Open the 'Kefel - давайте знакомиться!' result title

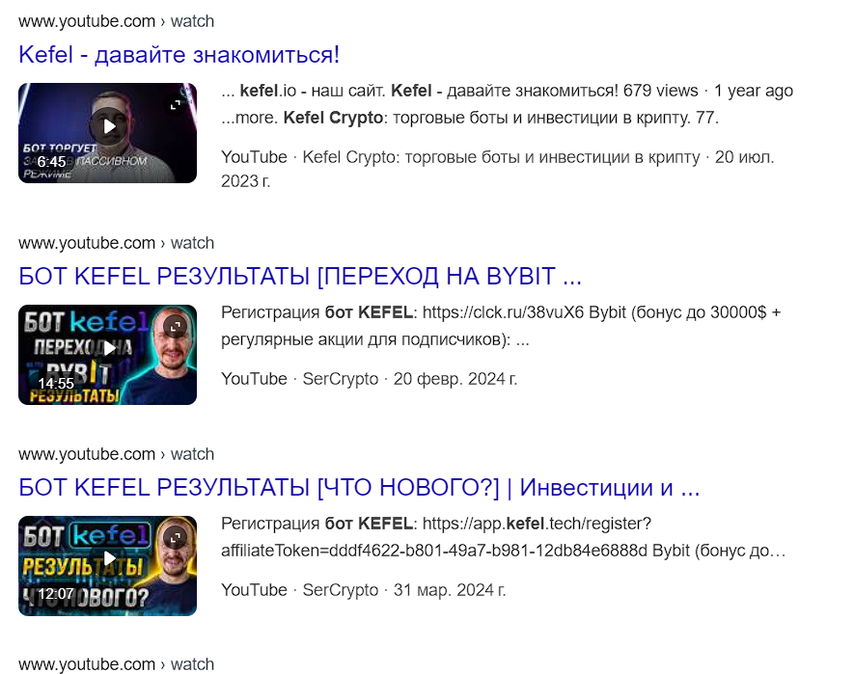point(179,54)
